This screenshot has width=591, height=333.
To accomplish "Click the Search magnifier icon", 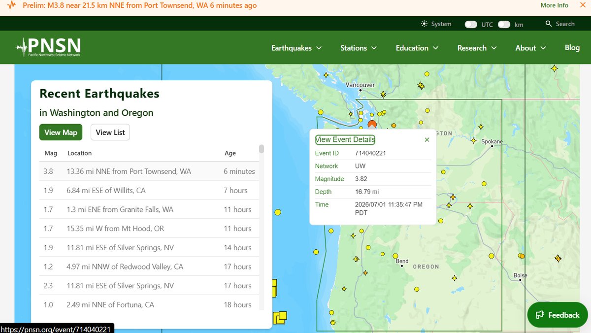I will pyautogui.click(x=549, y=24).
